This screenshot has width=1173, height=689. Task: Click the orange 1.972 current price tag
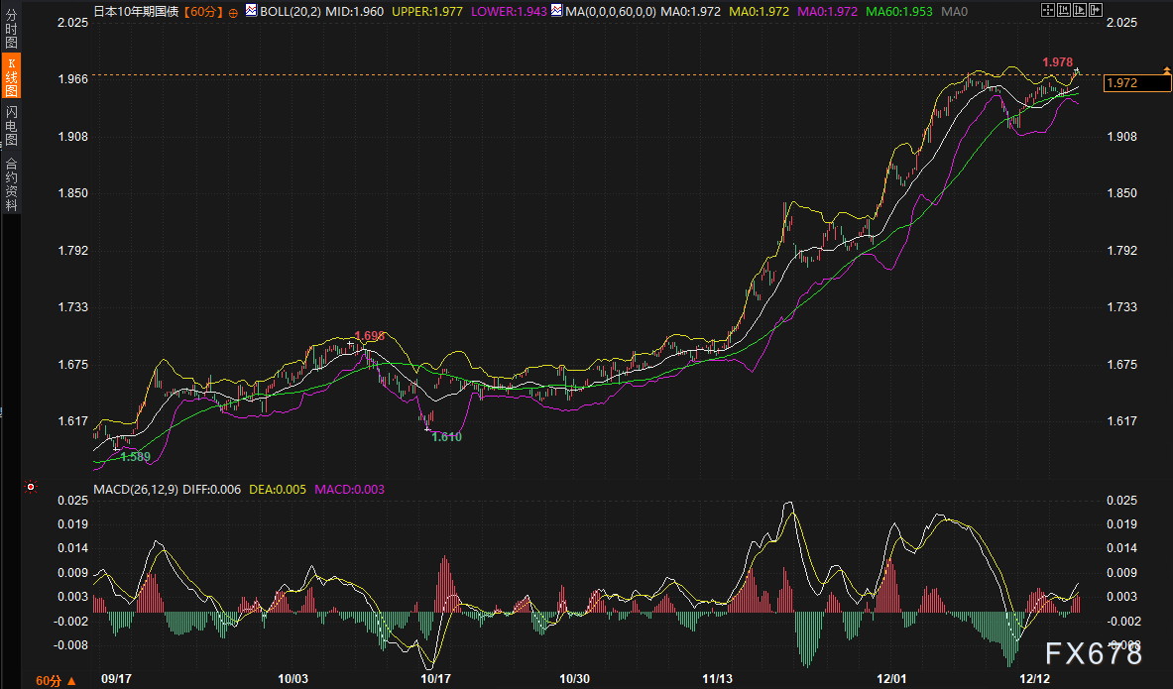click(x=1136, y=82)
